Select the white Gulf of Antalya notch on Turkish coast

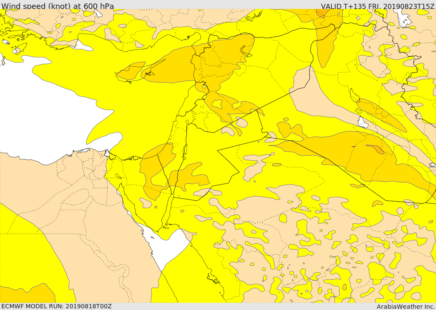click(83, 46)
